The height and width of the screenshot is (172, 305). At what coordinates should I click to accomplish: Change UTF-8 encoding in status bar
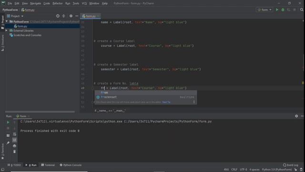click(x=244, y=170)
